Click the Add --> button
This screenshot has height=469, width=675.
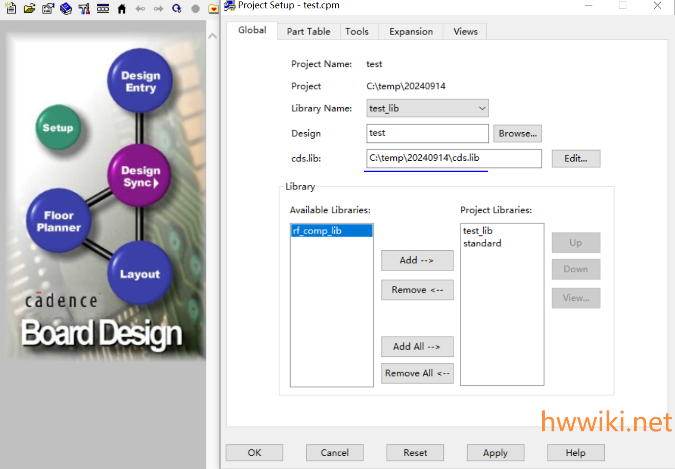point(417,260)
